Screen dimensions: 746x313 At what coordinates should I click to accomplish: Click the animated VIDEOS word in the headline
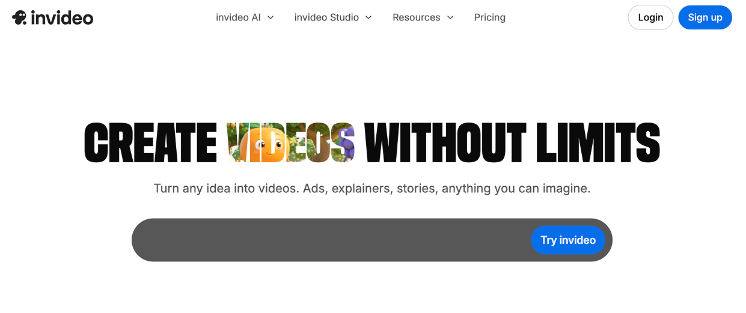click(291, 143)
